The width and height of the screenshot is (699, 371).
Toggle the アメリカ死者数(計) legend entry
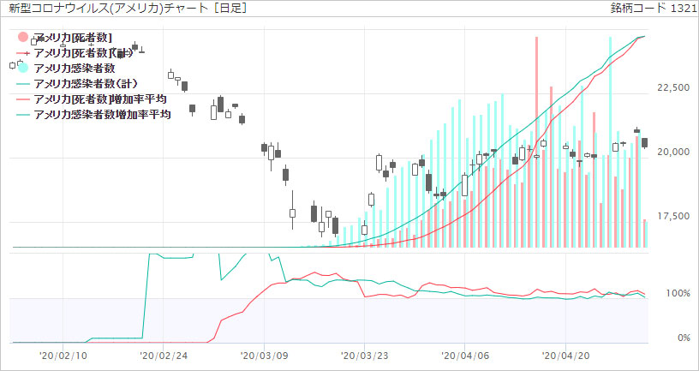tap(75, 53)
